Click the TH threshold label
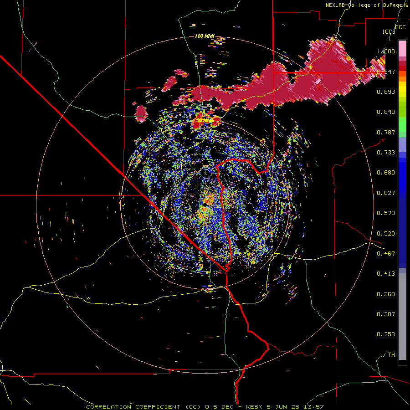Viewport: 410px width, 410px height. [391, 355]
